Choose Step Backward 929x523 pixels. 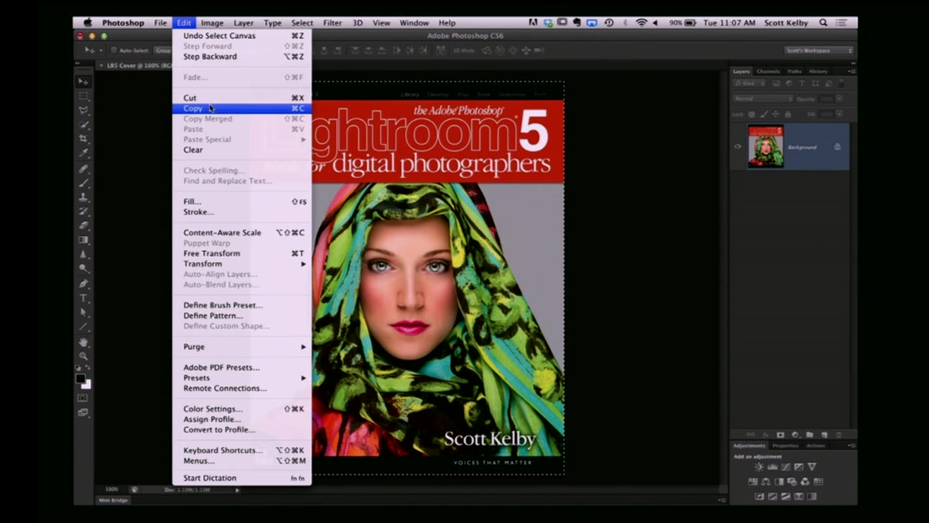point(242,56)
